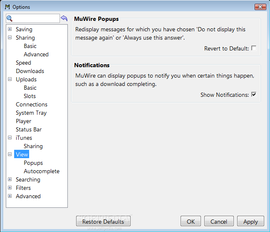This screenshot has height=232, width=270.
Task: Collapse the View tree node
Action: pos(10,154)
